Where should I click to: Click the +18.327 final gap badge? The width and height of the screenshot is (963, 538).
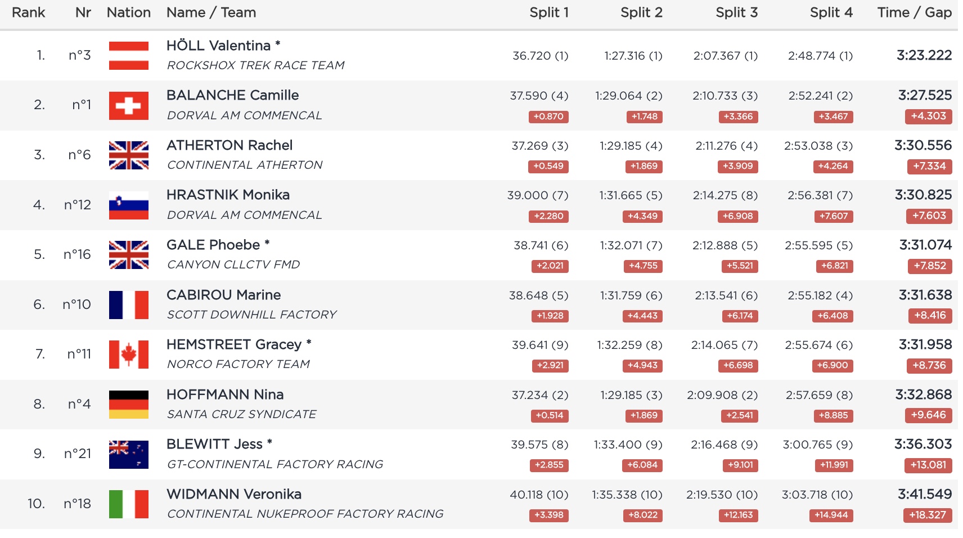pyautogui.click(x=928, y=515)
